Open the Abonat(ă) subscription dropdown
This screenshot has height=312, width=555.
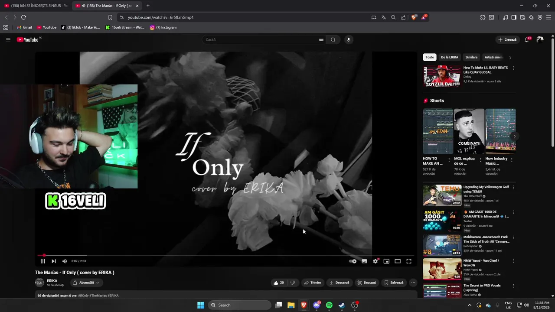(86, 283)
